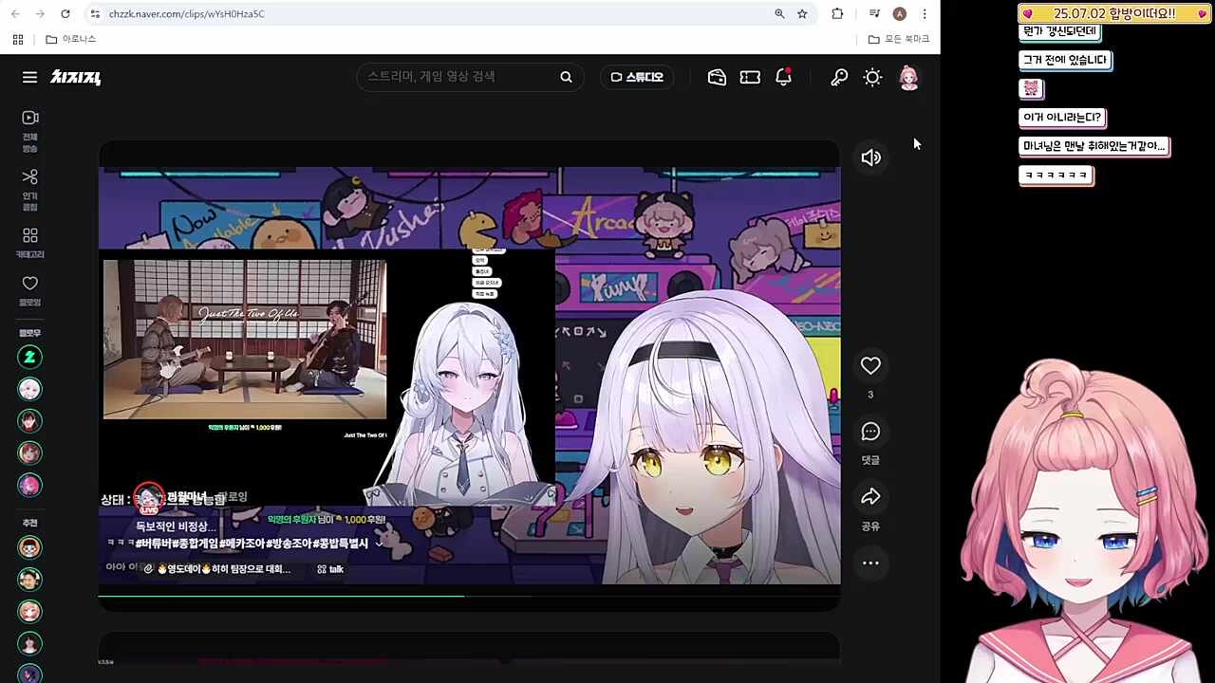Open the browser extensions puzzle icon
1215x683 pixels.
pos(837,13)
